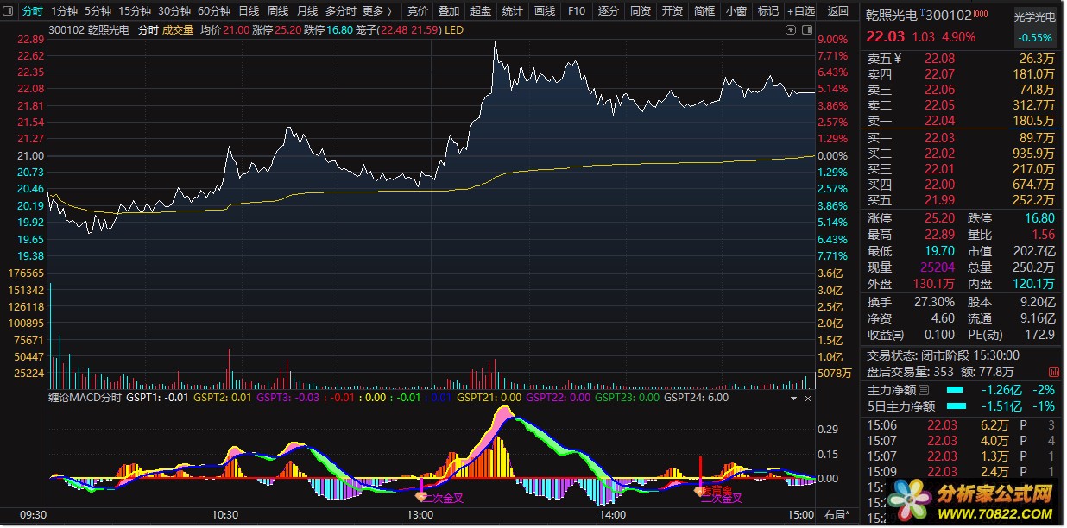Close the 缠论MACD indicator panel
The image size is (1067, 528).
(x=808, y=399)
